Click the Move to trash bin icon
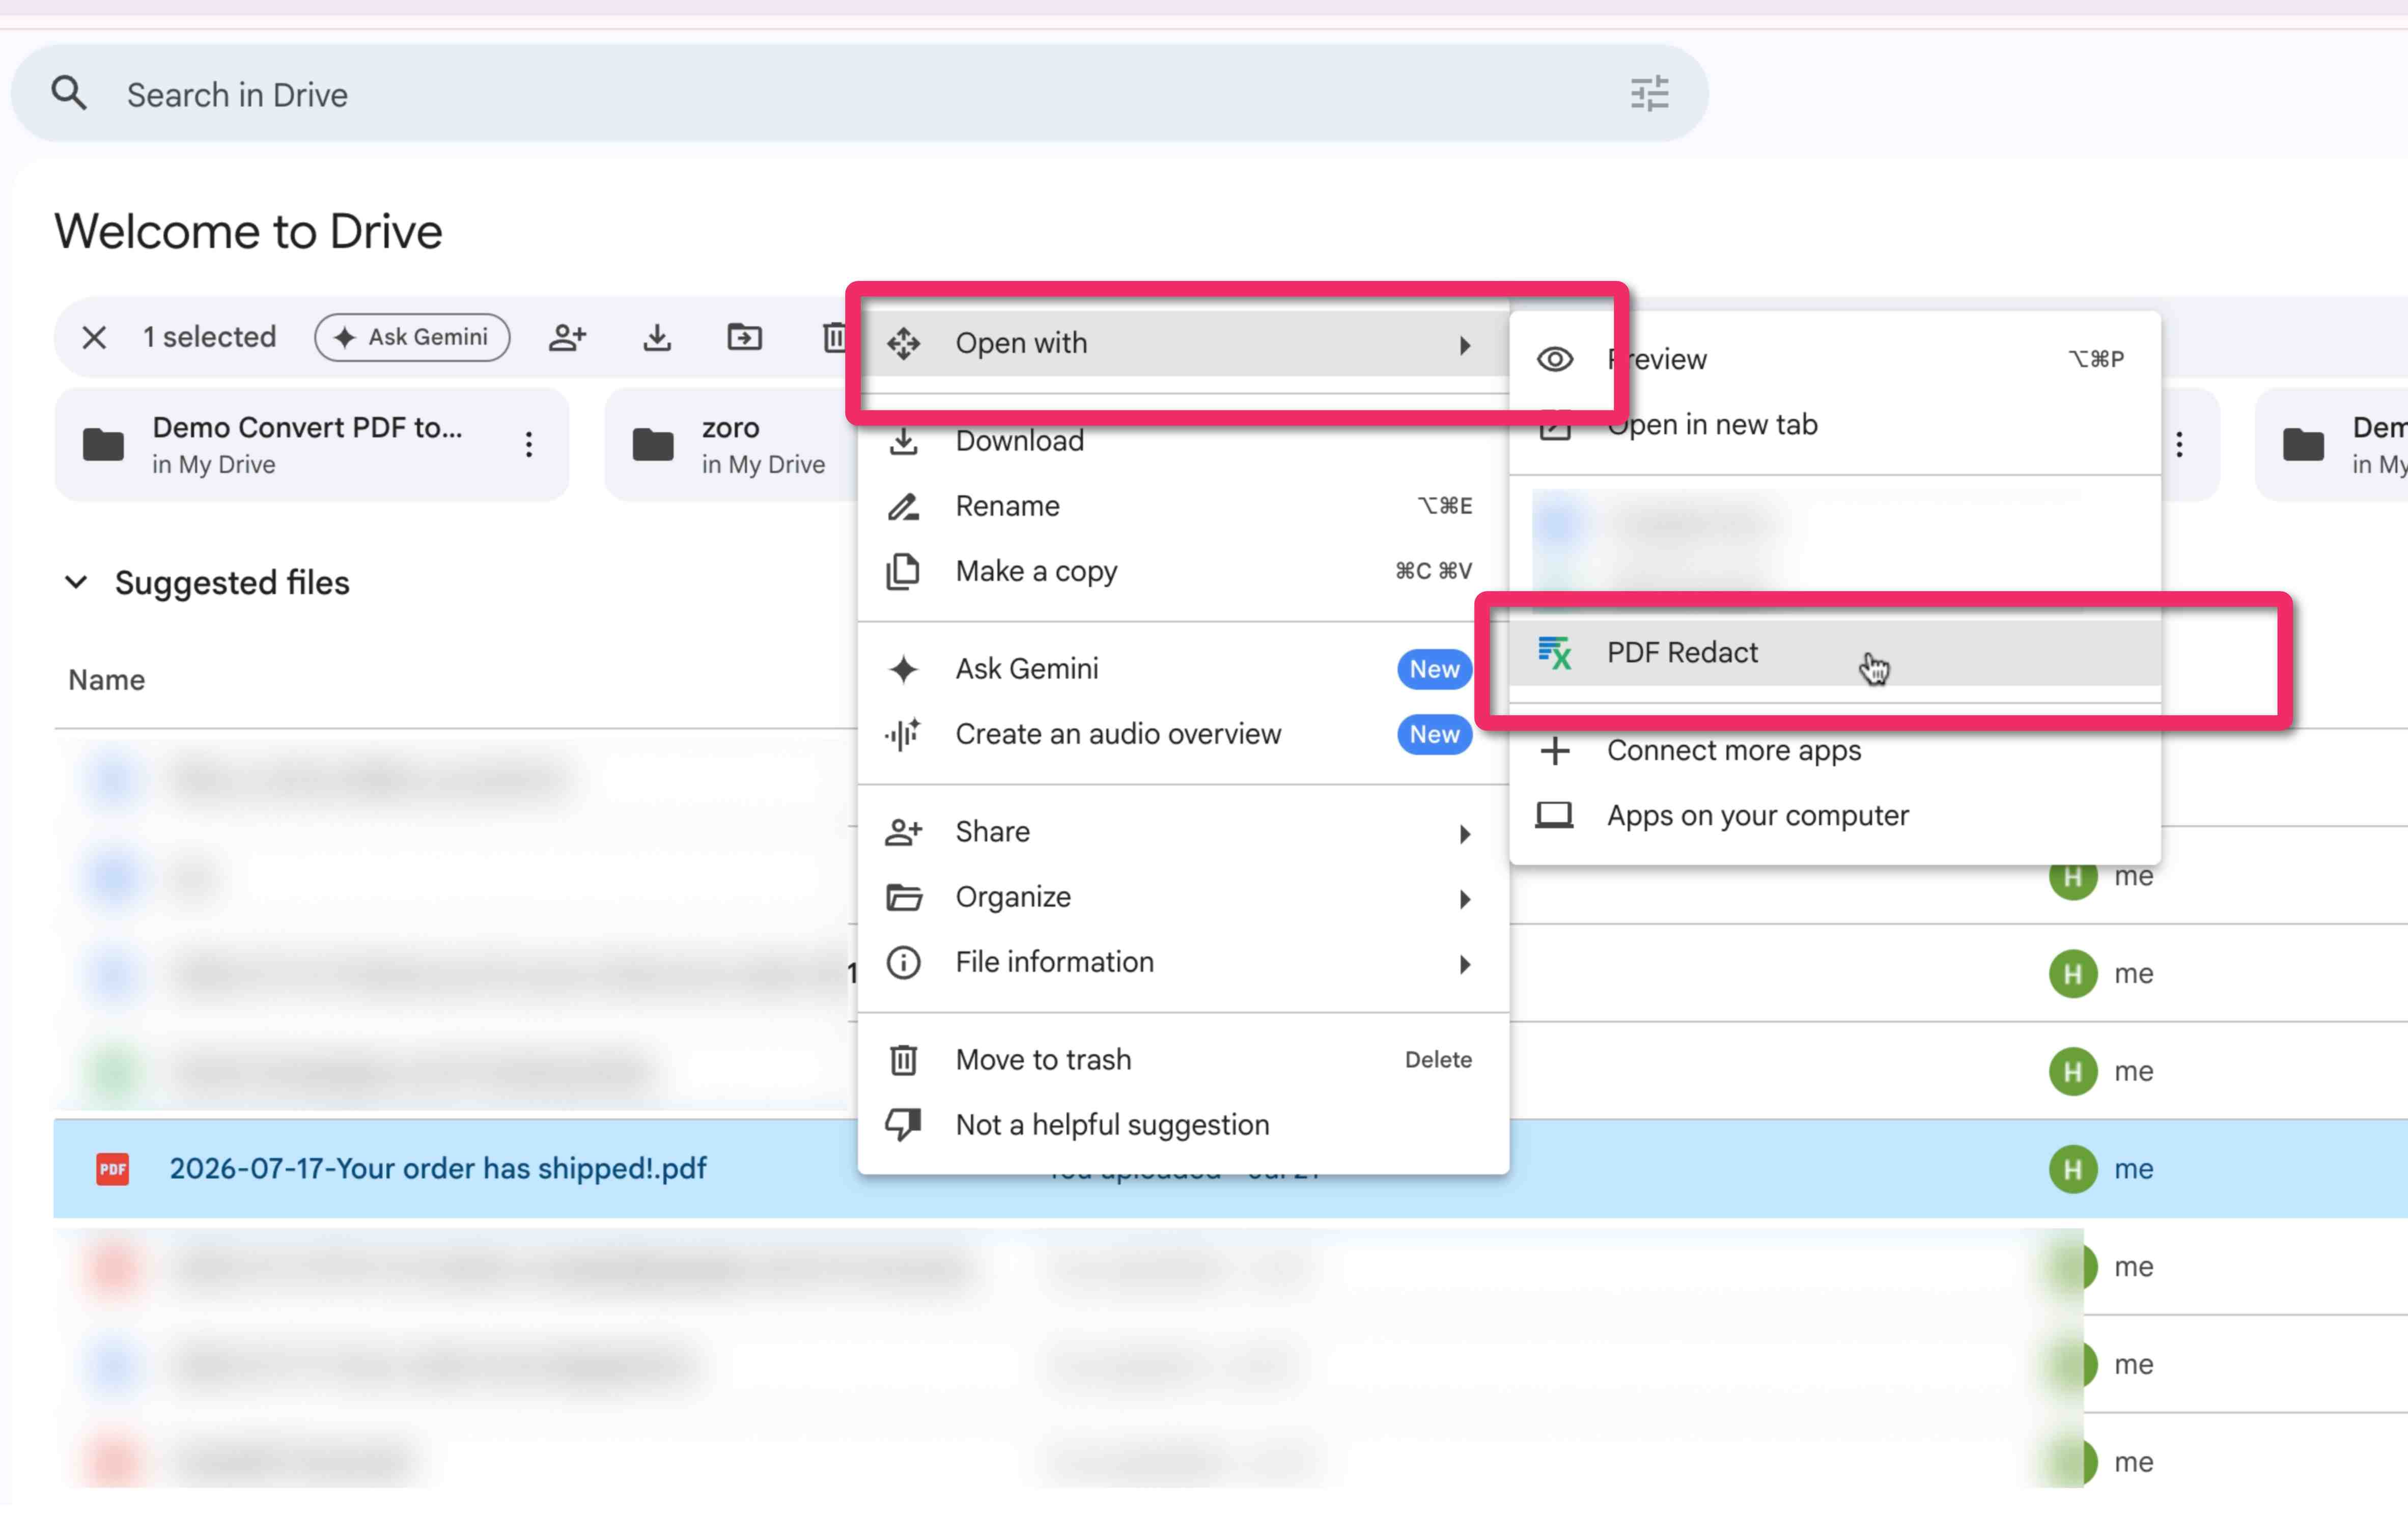2408x1513 pixels. pos(903,1060)
